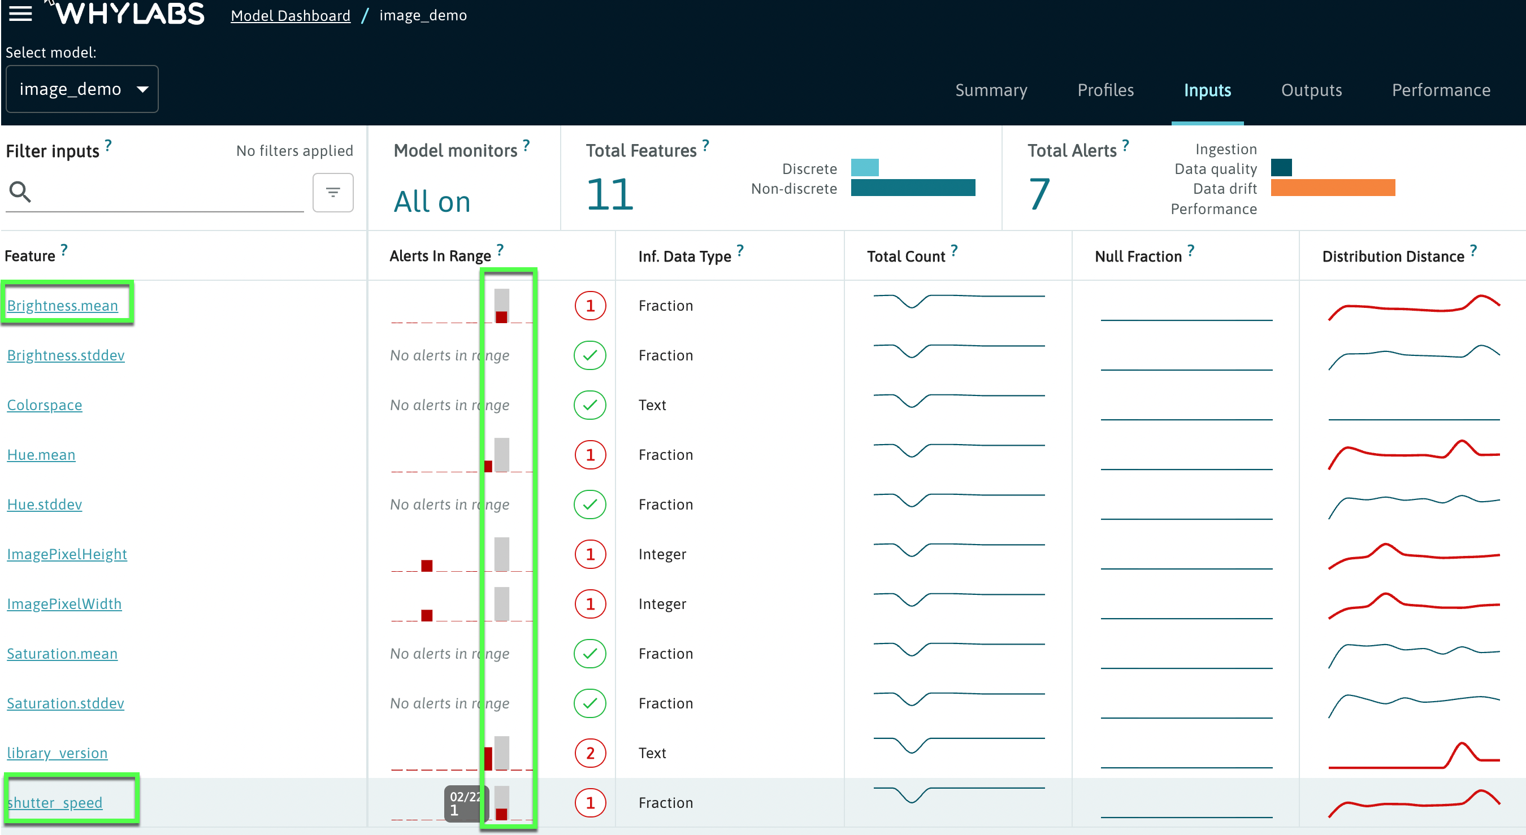This screenshot has height=835, width=1526.
Task: Open the Profiles tab
Action: pos(1106,90)
